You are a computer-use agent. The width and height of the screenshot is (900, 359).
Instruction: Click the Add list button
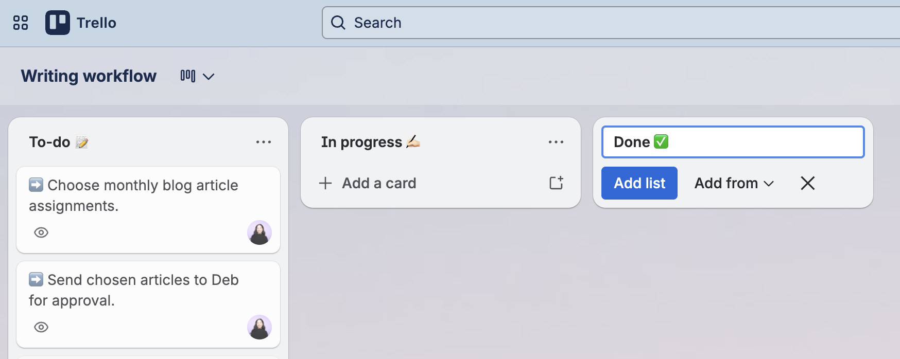[x=639, y=183]
